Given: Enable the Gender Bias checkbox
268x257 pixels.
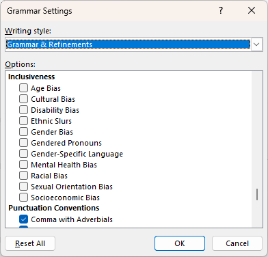Looking at the screenshot, I should coord(23,132).
